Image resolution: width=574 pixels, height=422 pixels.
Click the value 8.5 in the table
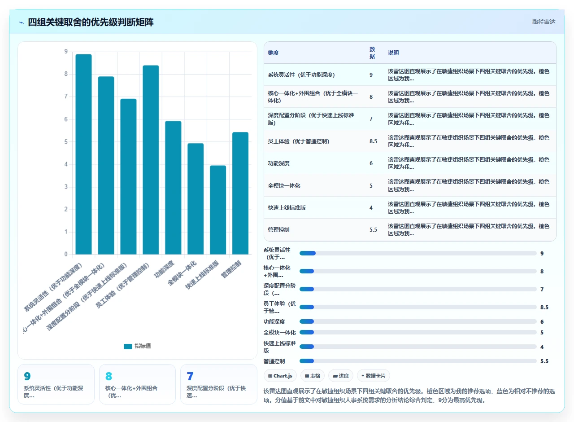click(373, 141)
